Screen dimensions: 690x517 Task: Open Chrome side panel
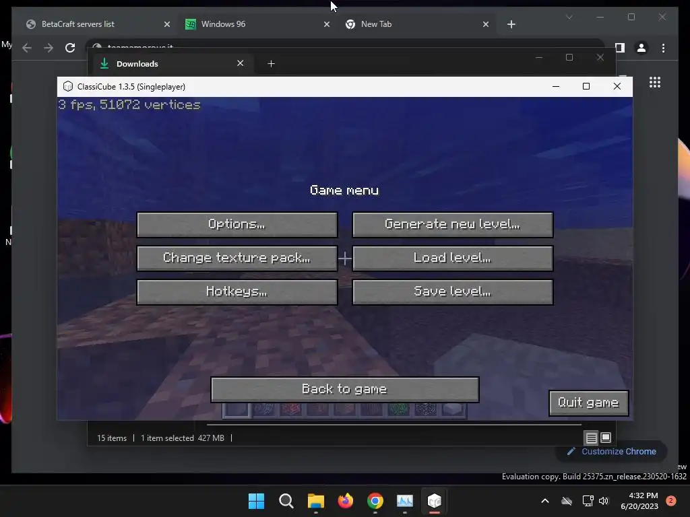click(620, 48)
